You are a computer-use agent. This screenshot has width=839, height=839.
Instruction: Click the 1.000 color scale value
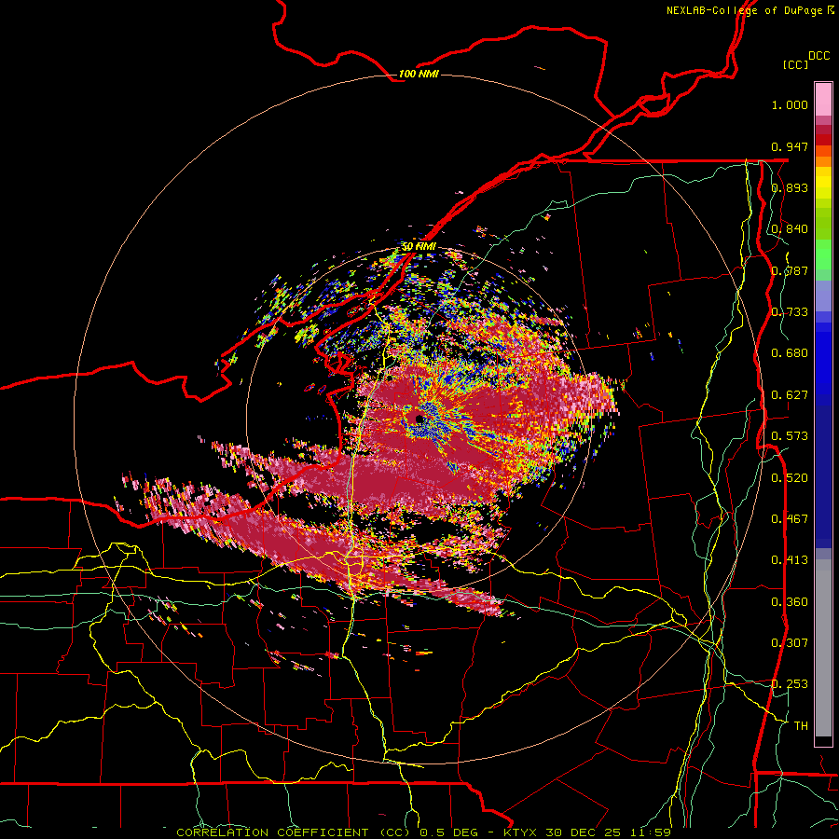pyautogui.click(x=790, y=104)
